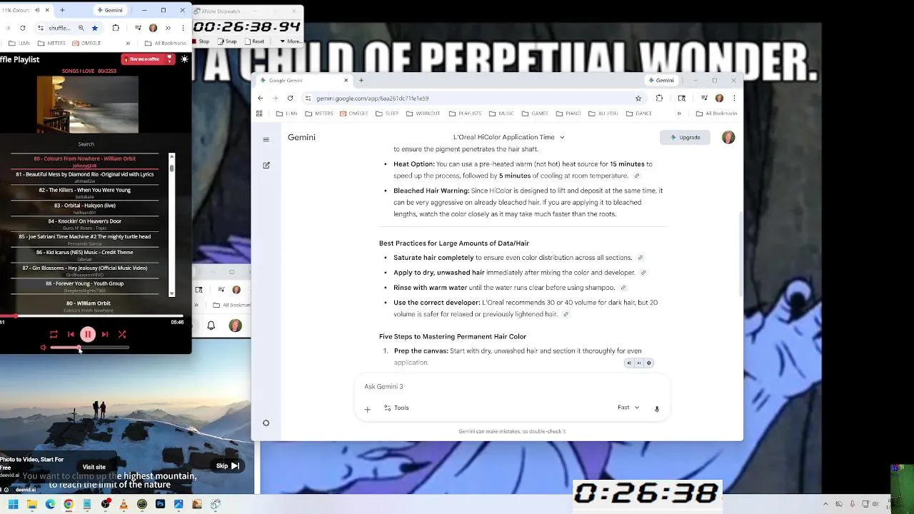Screen dimensions: 914x514
Task: Open the SLEEP bookmark folder
Action: (x=387, y=114)
